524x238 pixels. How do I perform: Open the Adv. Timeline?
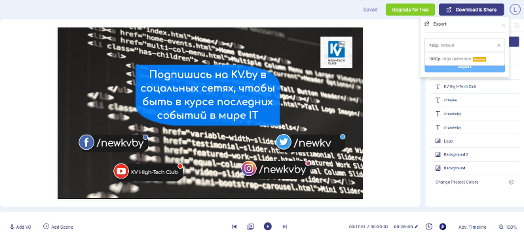(x=472, y=227)
